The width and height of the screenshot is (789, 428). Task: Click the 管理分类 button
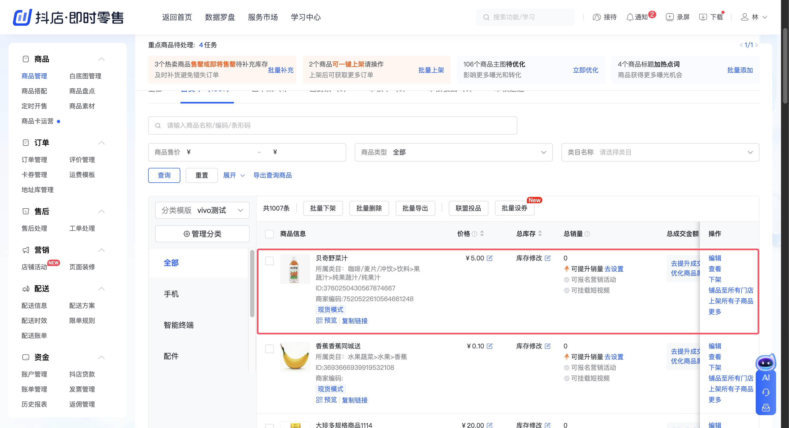(x=202, y=234)
